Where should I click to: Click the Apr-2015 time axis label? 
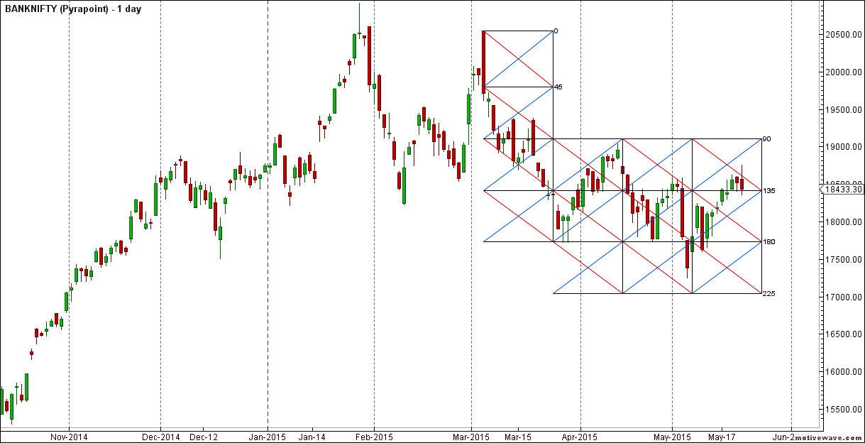pos(580,437)
